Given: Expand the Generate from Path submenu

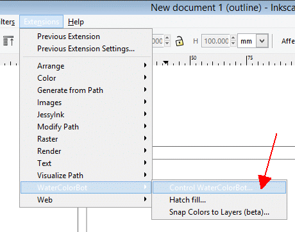Looking at the screenshot, I should pos(86,90).
